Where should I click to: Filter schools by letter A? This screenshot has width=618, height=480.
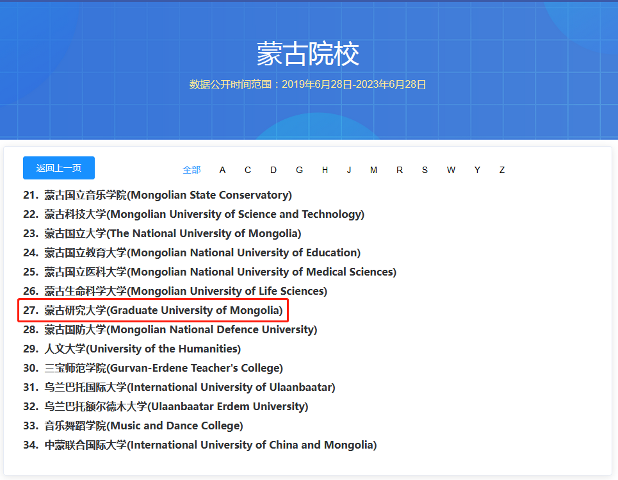[222, 170]
